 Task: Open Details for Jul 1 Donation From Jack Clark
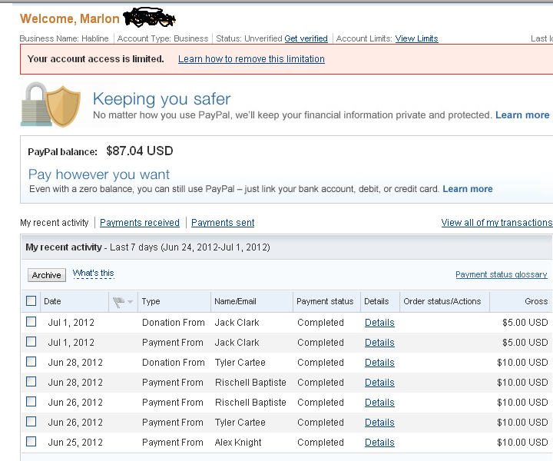pos(379,323)
